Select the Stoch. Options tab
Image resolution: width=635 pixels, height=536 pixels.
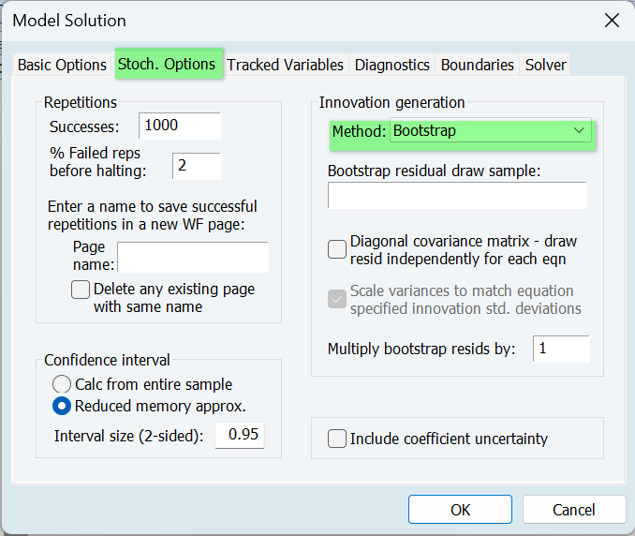167,64
